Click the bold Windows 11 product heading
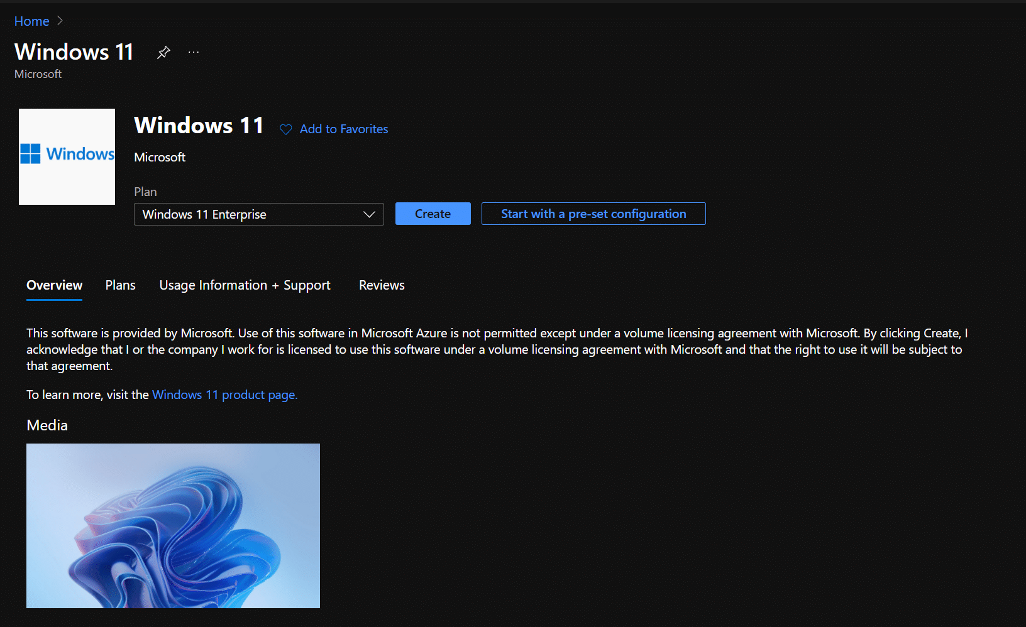 point(199,126)
